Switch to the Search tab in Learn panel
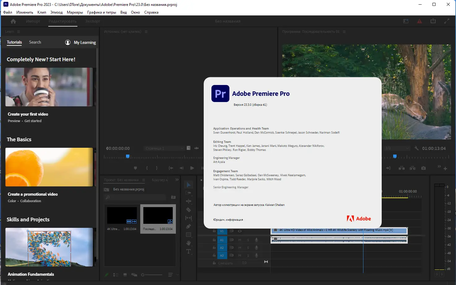The image size is (456, 285). pos(35,42)
